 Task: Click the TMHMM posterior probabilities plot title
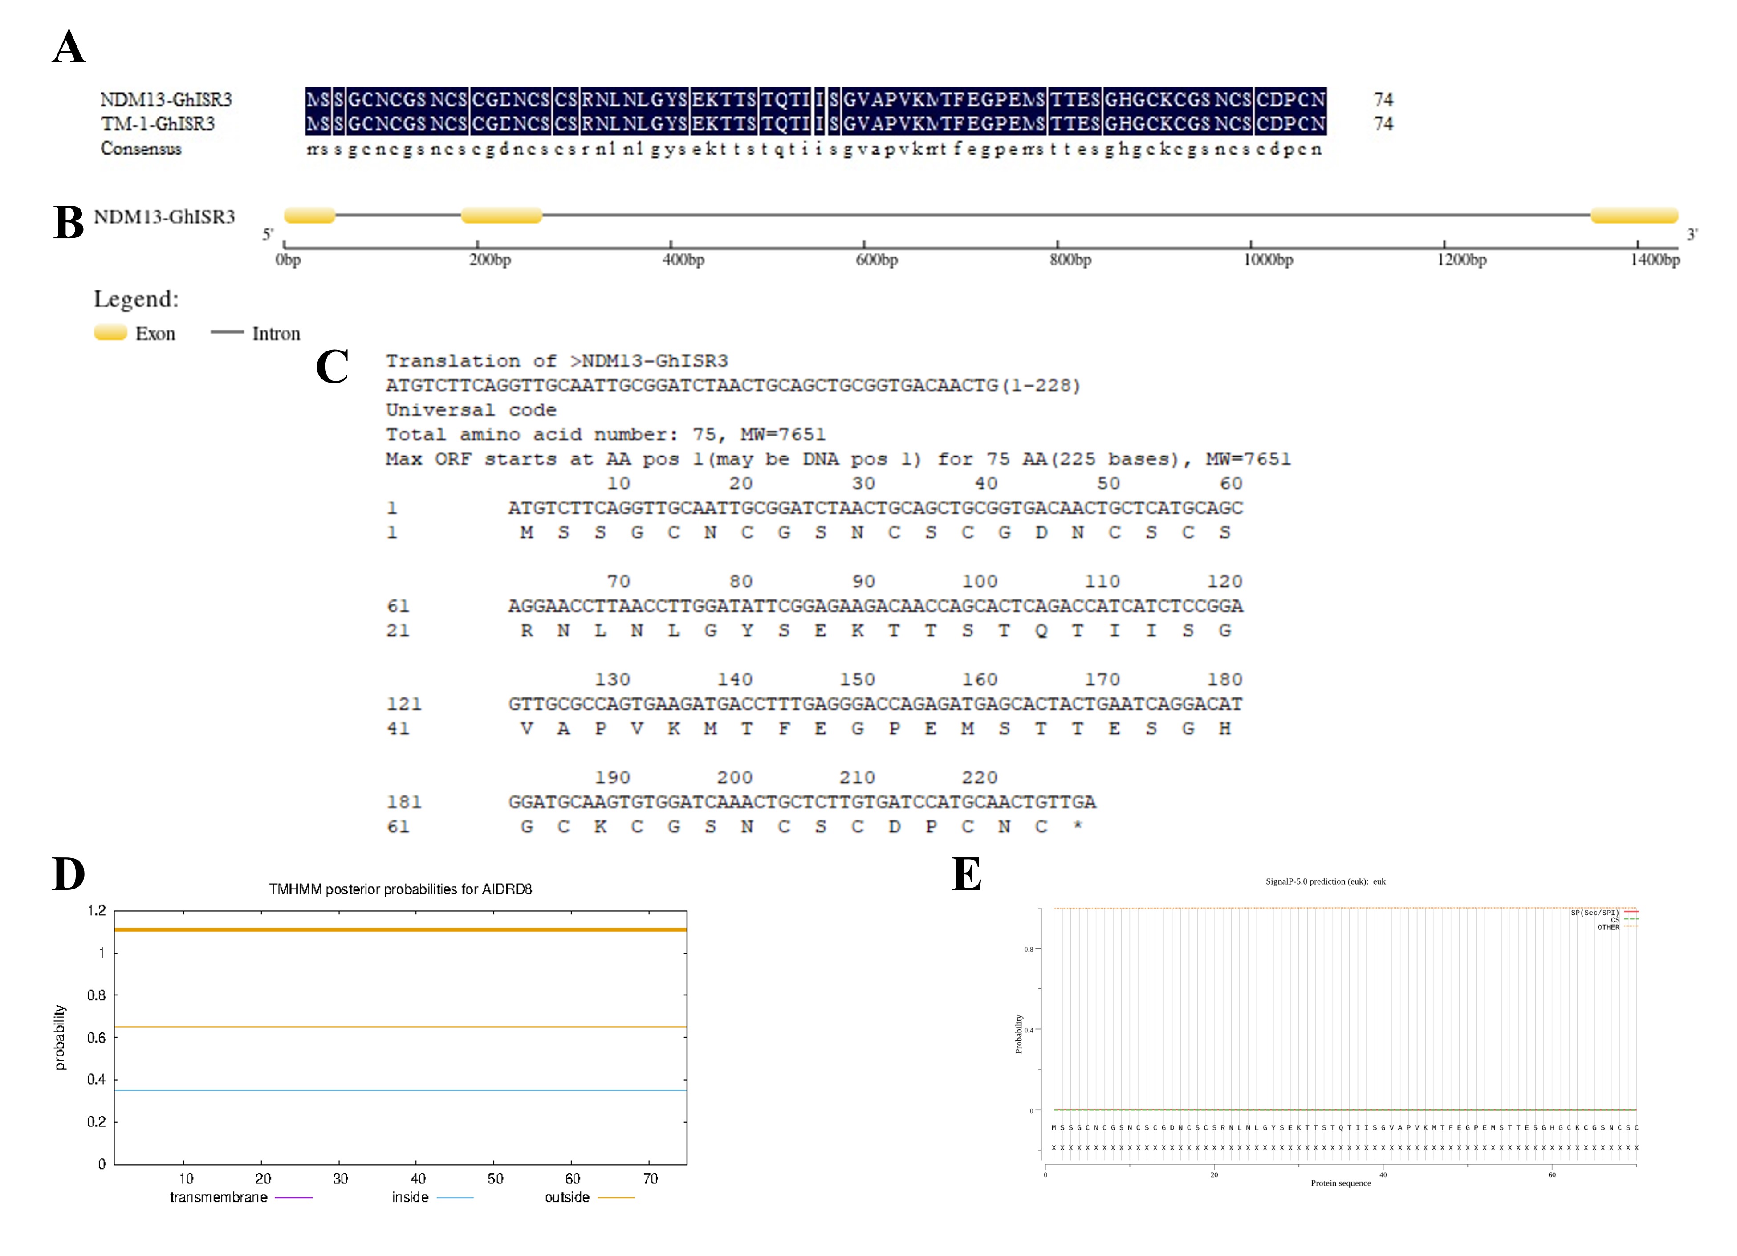pos(400,889)
